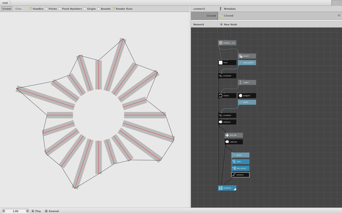Viewport: 342px width, 214px height.
Task: Uncheck the Render Root option
Action: [114, 9]
